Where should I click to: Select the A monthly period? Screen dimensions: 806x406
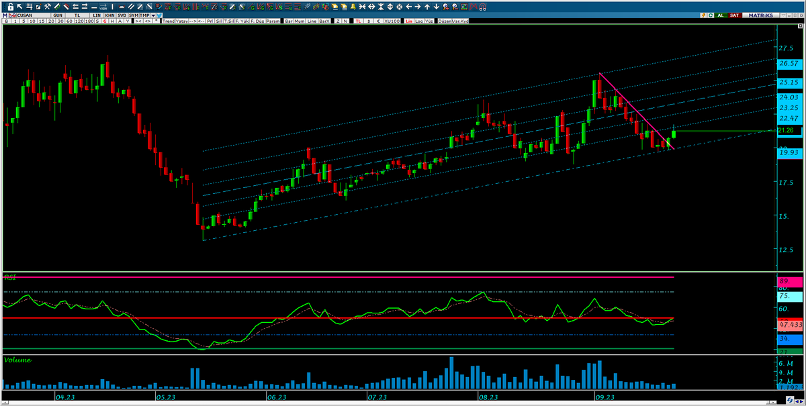pos(120,21)
